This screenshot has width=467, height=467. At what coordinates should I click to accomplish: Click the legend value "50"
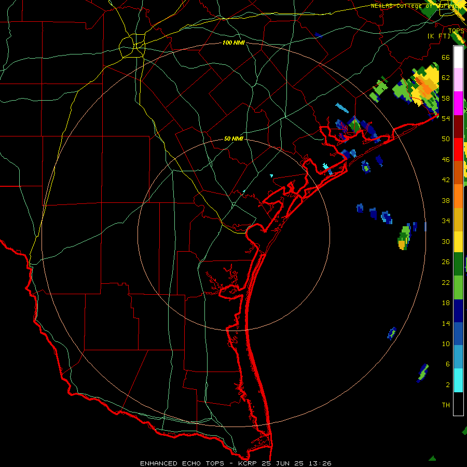[x=446, y=139]
